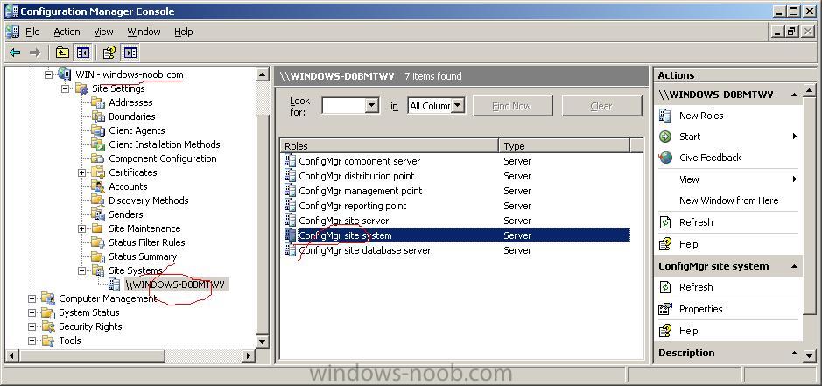
Task: Click the Addresses tree icon
Action: coord(98,102)
